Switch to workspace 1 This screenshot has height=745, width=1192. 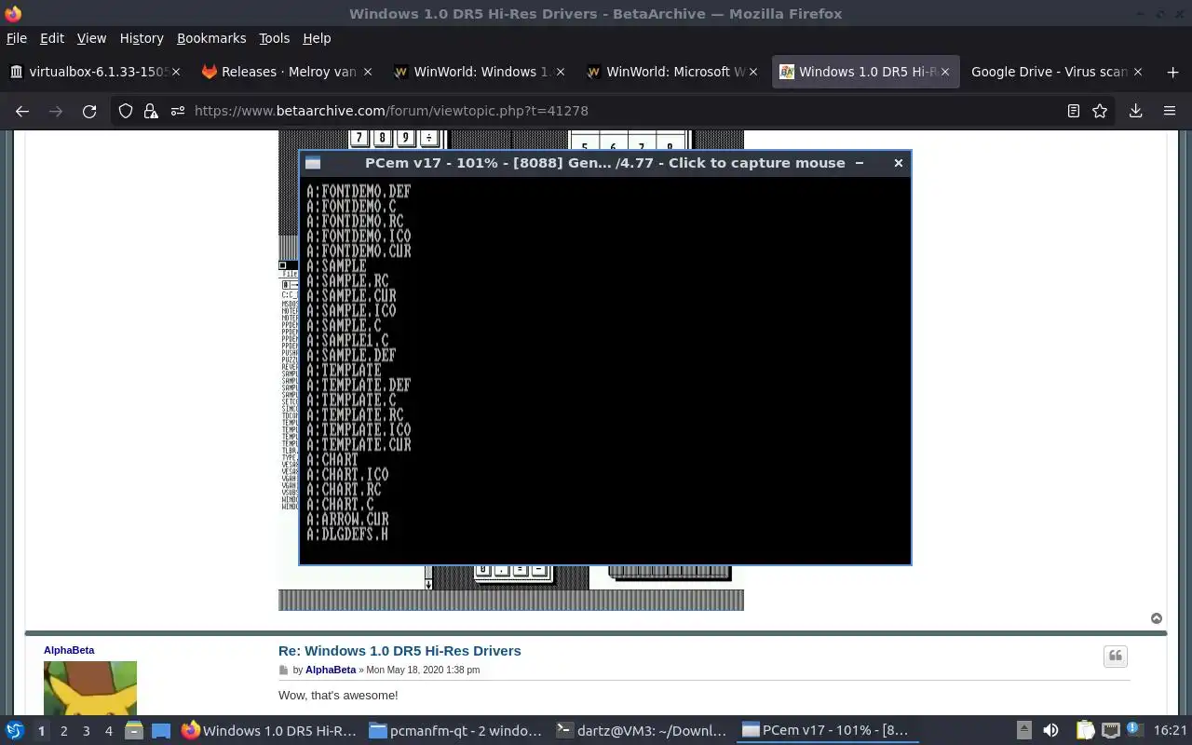coord(41,731)
